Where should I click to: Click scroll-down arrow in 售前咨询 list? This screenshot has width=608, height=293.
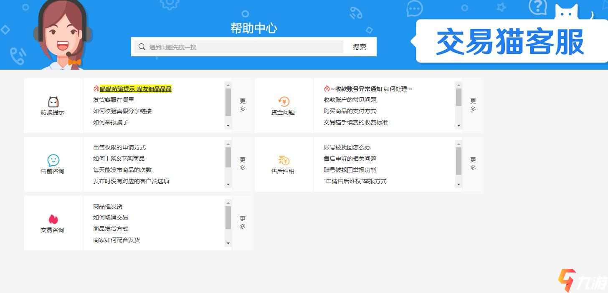pyautogui.click(x=228, y=184)
